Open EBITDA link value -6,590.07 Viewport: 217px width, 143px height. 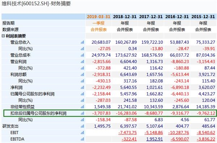(180, 139)
